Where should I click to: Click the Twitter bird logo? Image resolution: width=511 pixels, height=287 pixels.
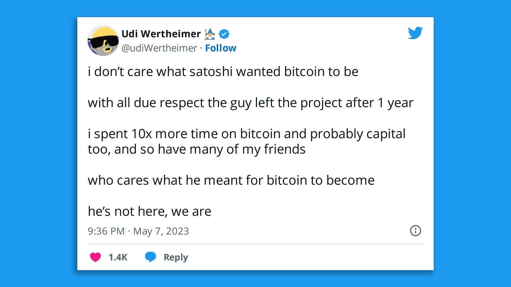tap(415, 33)
